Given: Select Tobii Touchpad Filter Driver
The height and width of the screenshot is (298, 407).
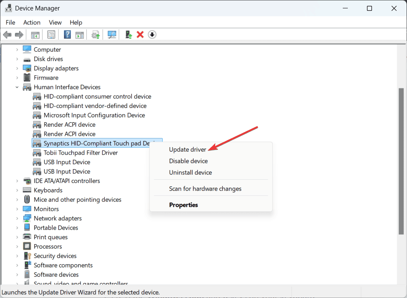Looking at the screenshot, I should [80, 153].
